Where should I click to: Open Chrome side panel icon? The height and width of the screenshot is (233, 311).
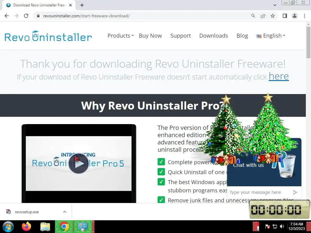285,16
